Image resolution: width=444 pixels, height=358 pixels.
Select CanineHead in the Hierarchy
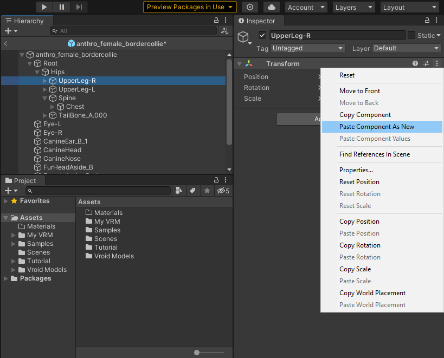pyautogui.click(x=62, y=150)
